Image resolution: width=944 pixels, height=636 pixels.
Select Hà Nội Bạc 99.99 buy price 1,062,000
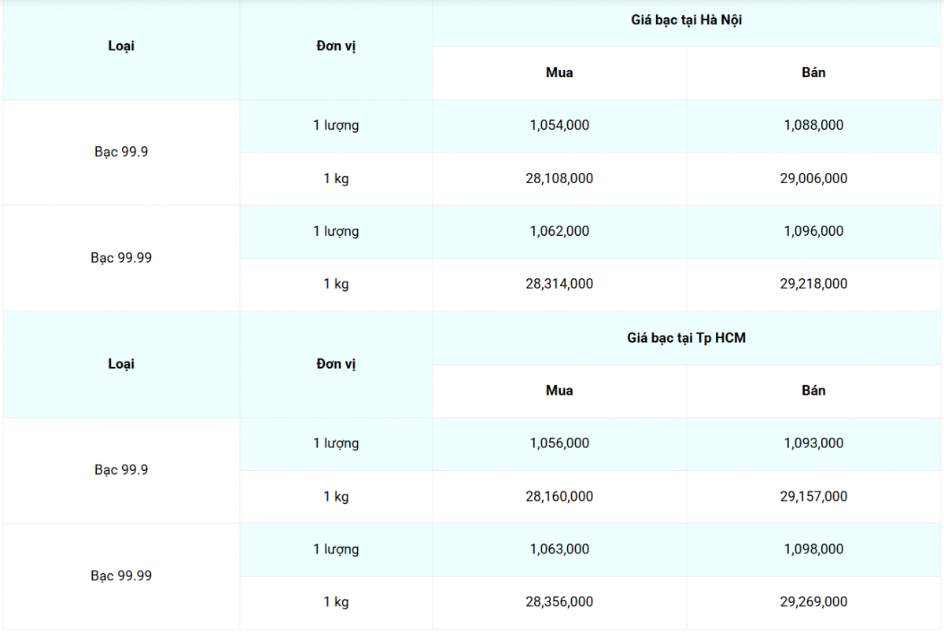coord(559,231)
